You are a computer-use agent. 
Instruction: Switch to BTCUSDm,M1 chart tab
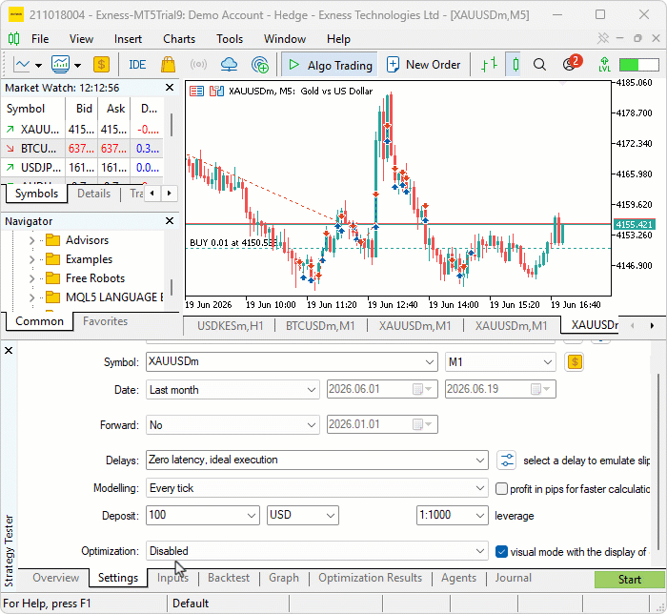click(x=320, y=326)
